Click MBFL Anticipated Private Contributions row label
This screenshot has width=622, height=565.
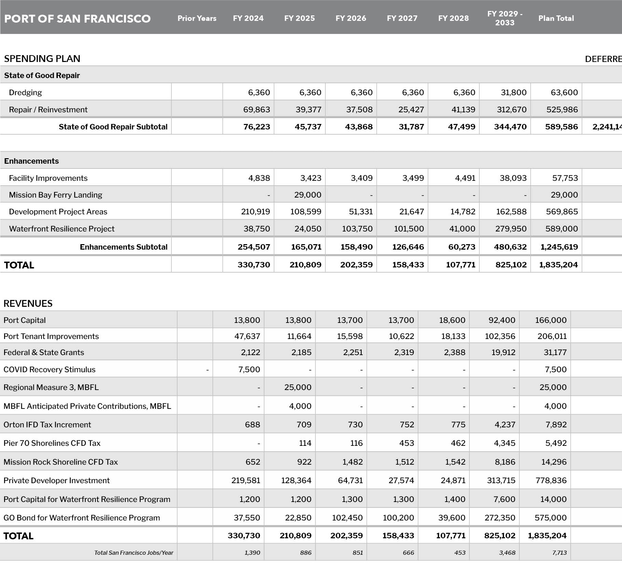coord(87,406)
